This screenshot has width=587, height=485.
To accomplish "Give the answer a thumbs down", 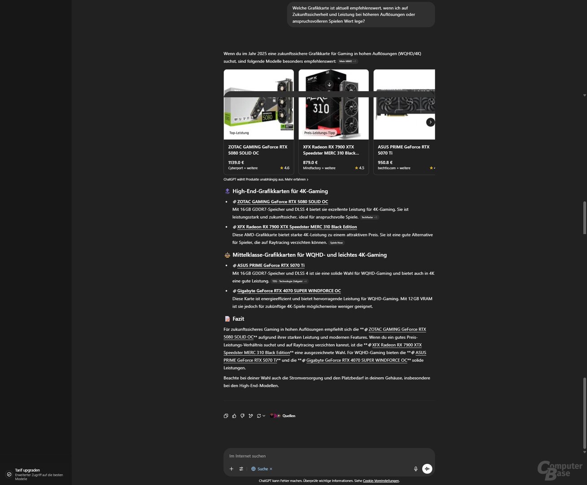I will coord(242,416).
